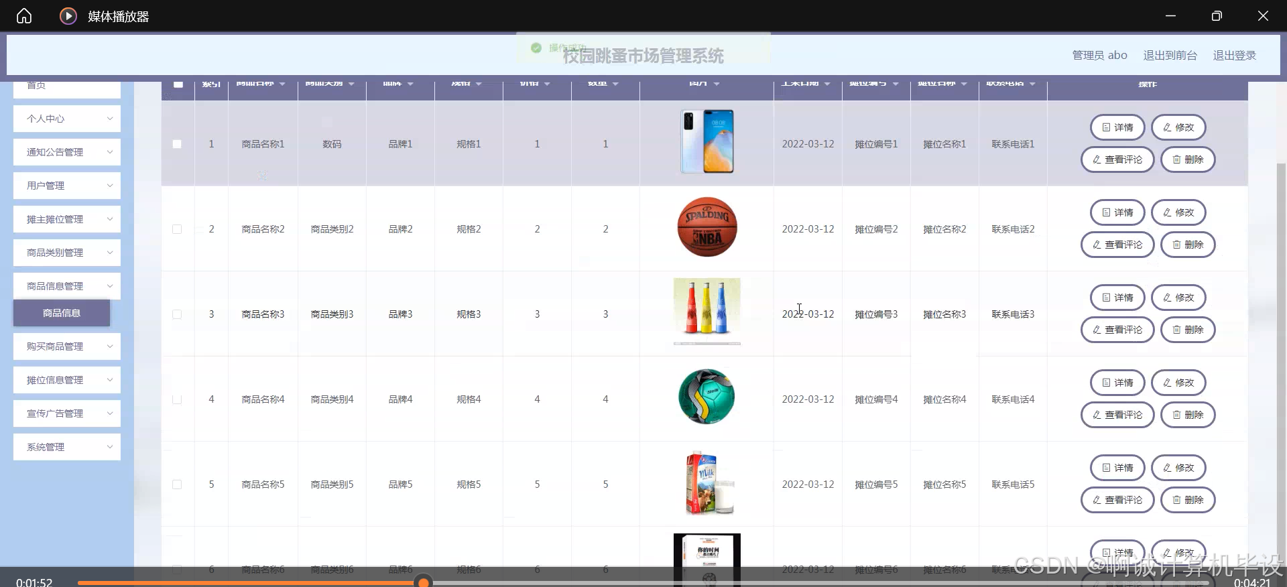Click the 联系电话2 cell
The height and width of the screenshot is (587, 1287).
pyautogui.click(x=1013, y=229)
